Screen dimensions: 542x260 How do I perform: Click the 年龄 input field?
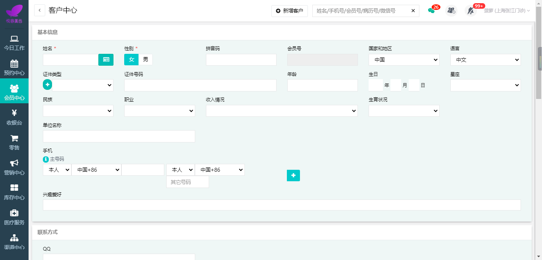[x=323, y=85]
